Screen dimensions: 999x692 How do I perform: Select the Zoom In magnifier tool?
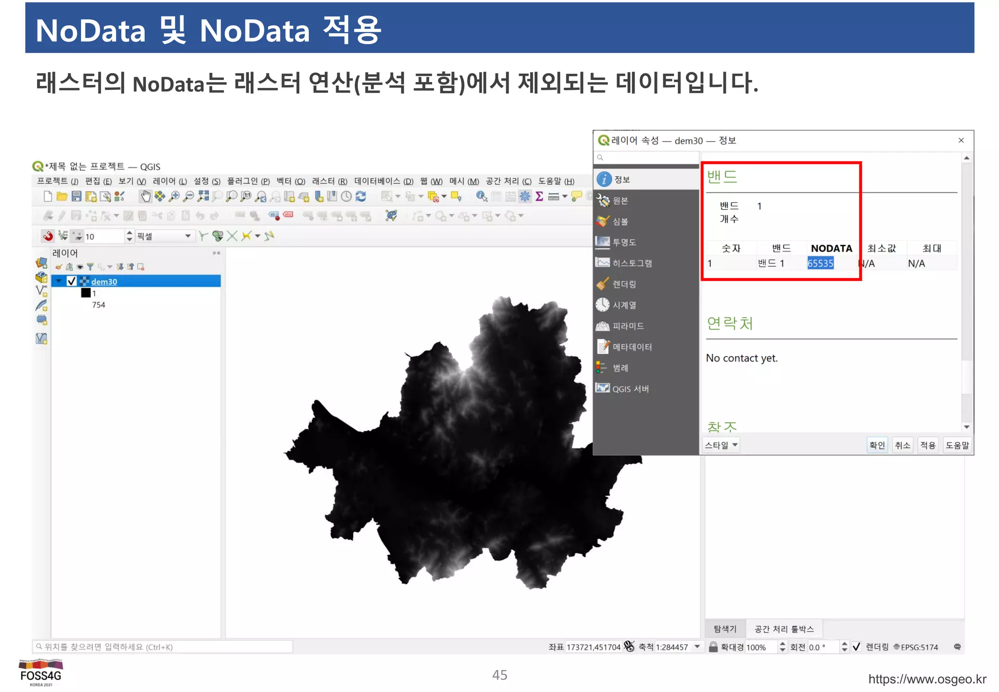coord(174,197)
